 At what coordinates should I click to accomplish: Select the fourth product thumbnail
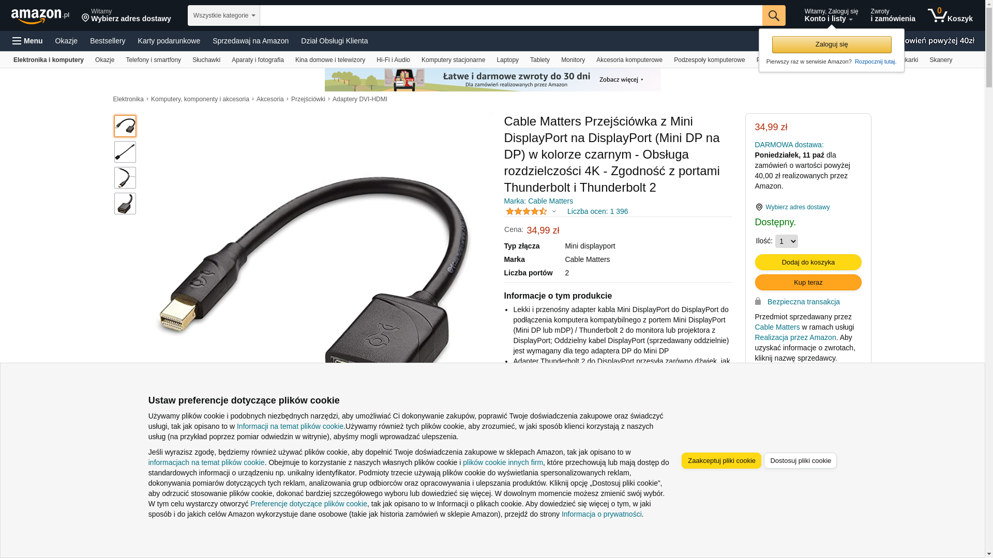click(x=125, y=204)
